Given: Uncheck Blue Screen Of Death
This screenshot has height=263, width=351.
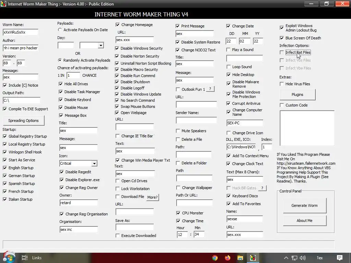Looking at the screenshot, I should point(282,38).
